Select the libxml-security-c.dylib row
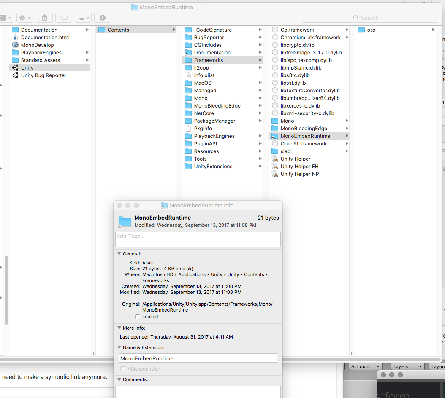Viewport: 445px width, 398px height. point(309,113)
